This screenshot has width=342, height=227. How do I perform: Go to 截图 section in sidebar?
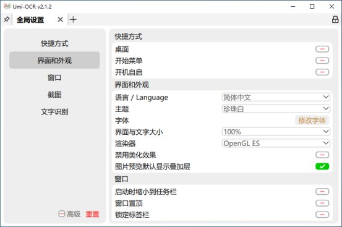coord(54,95)
